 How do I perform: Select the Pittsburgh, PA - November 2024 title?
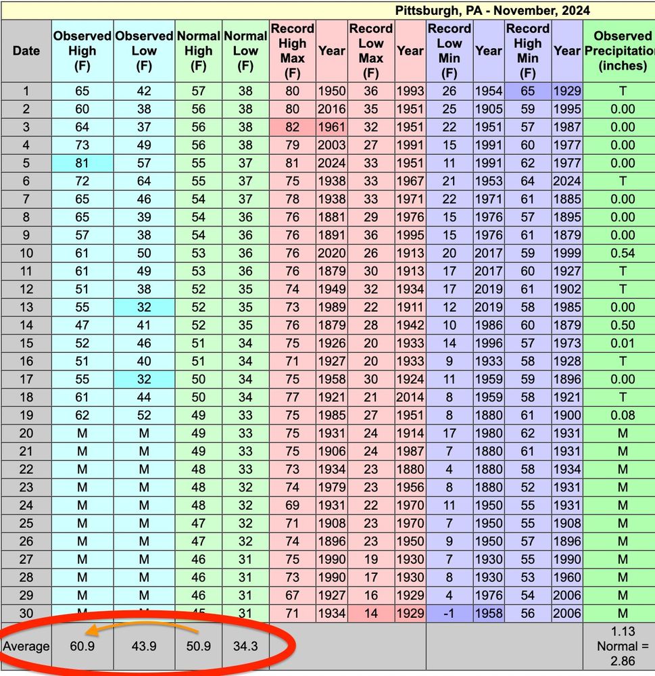click(x=491, y=10)
